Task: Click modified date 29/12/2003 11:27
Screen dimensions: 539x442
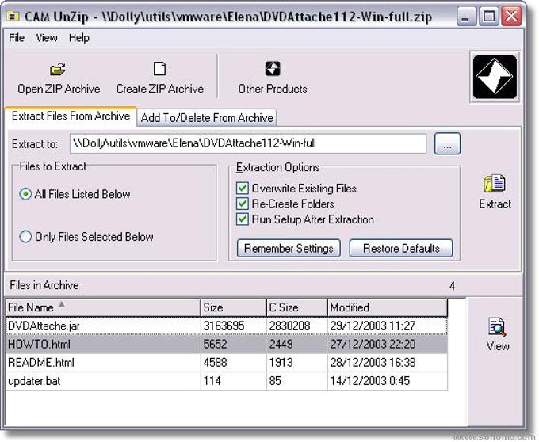Action: point(373,326)
